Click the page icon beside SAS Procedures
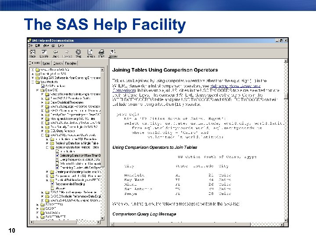 (x=43, y=86)
